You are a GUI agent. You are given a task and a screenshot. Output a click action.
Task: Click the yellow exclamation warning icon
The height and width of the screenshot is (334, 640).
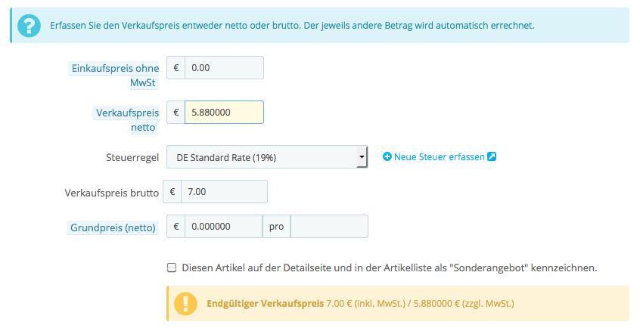point(185,304)
